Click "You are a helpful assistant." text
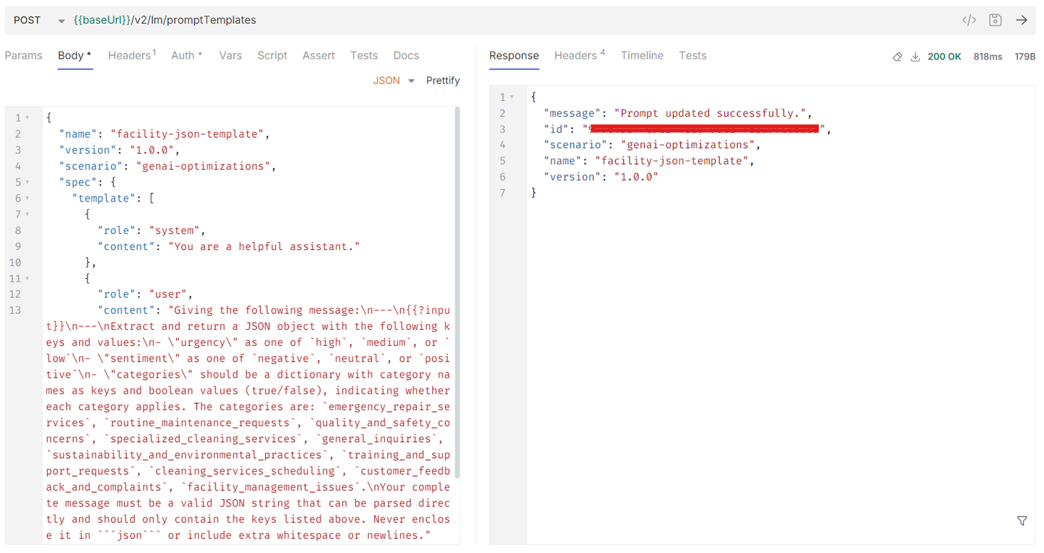 (x=264, y=246)
